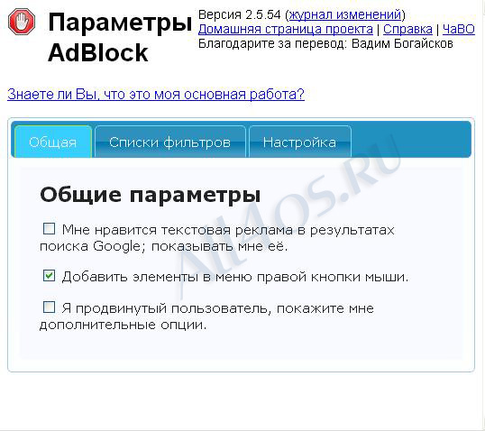The image size is (485, 431).
Task: Follow the 'Знаете ли Вы, что это моя основная работа?' link
Action: point(156,94)
